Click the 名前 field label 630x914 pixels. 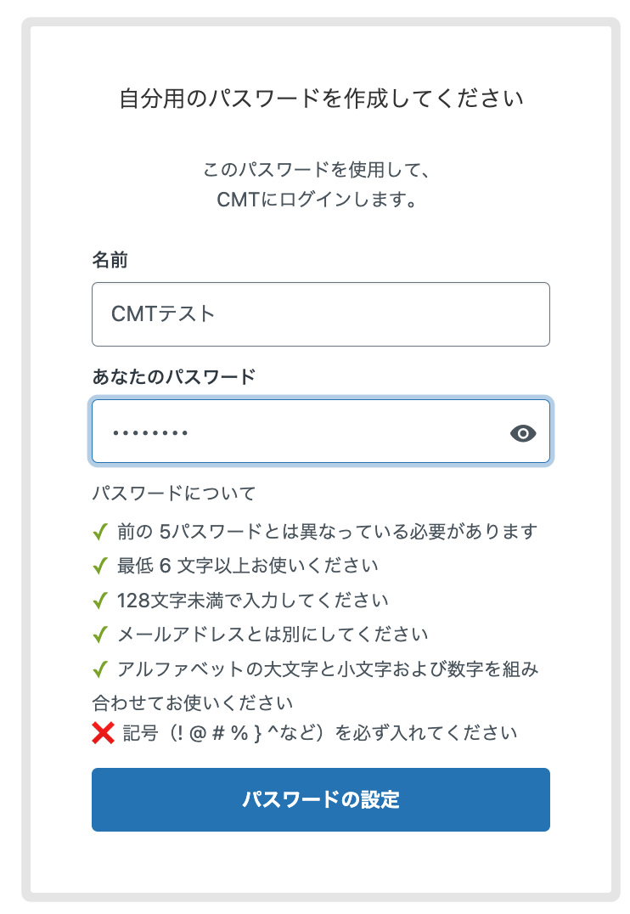(110, 260)
